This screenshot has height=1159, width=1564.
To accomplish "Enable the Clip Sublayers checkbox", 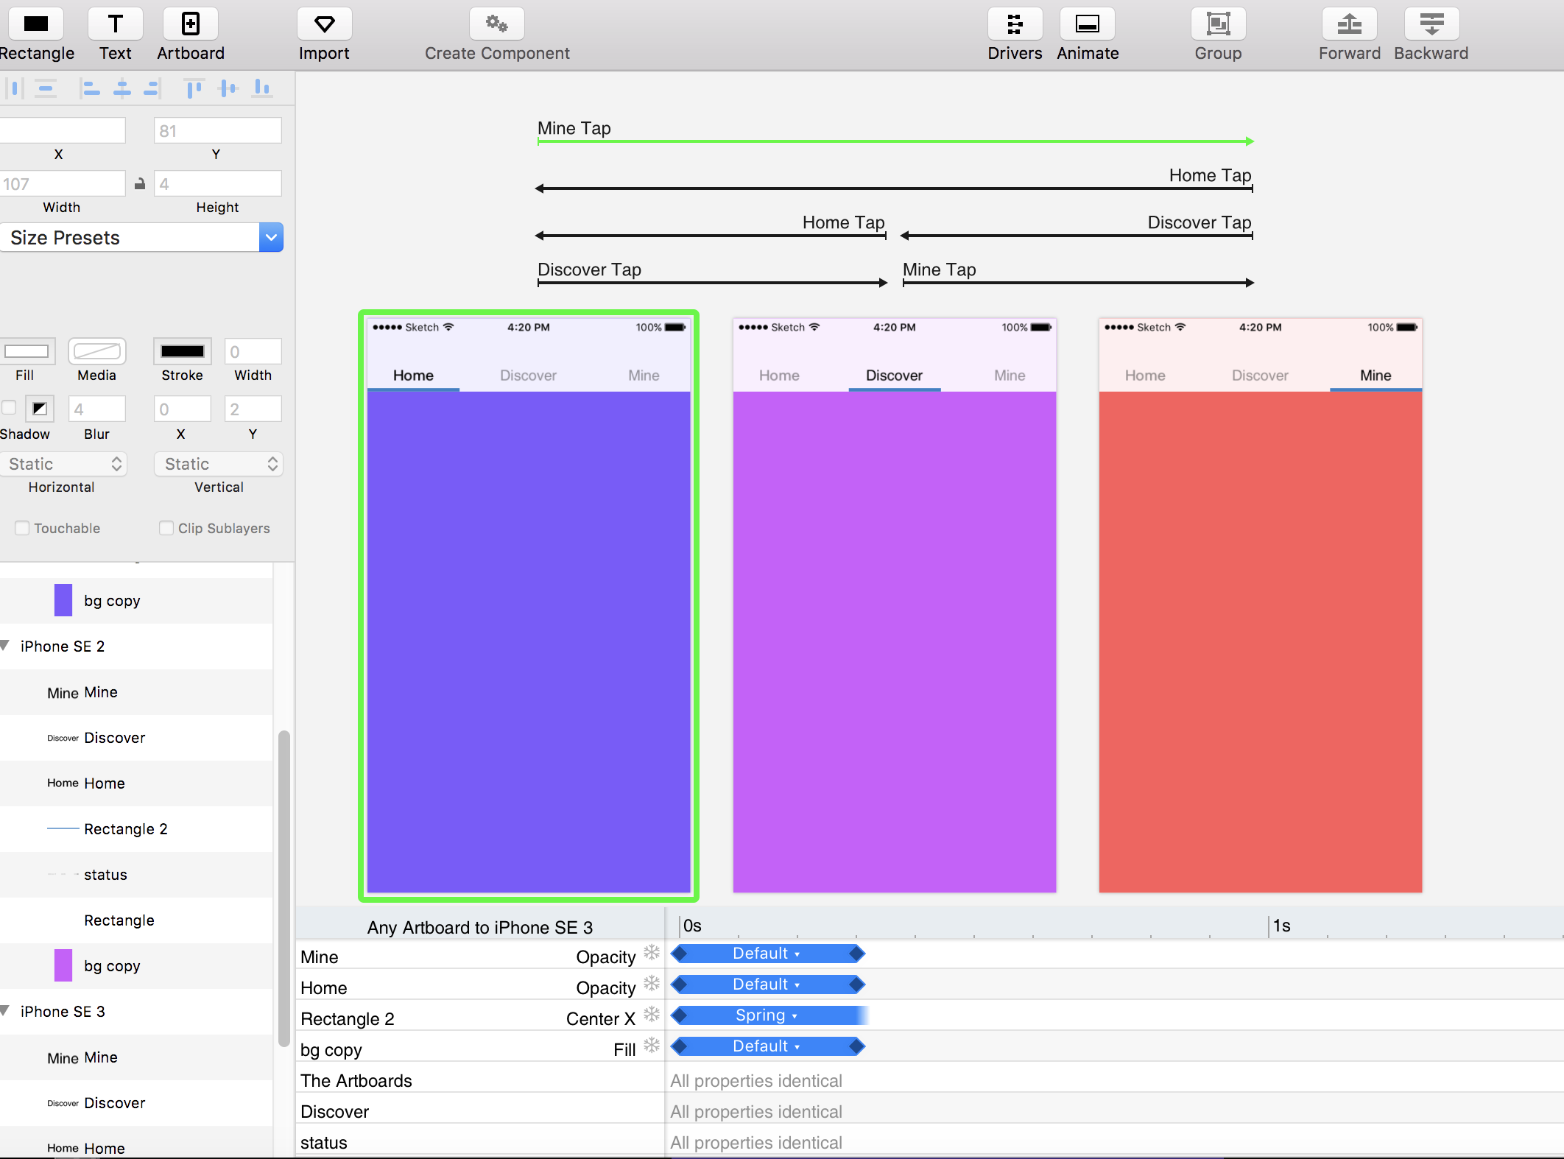I will [x=166, y=528].
